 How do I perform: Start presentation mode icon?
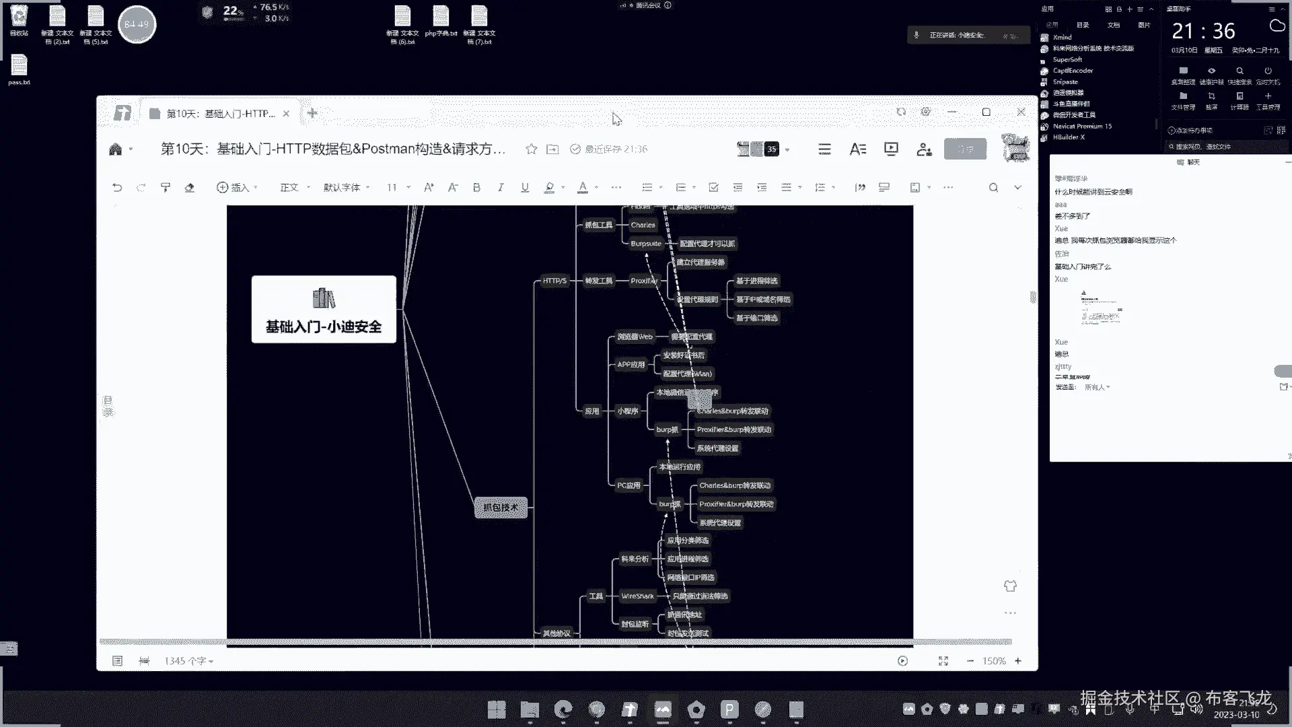891,149
